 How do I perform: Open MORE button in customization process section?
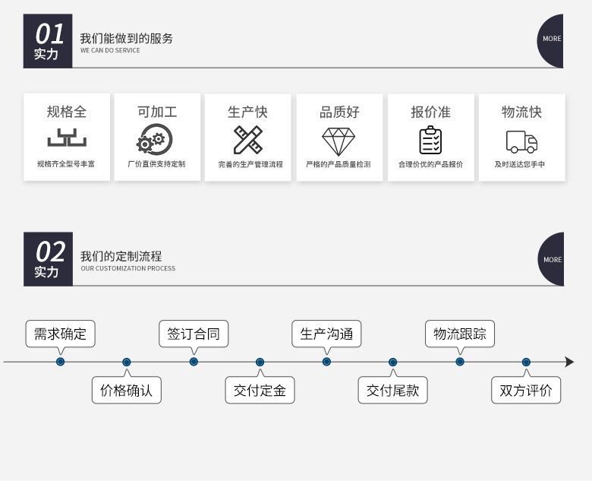(x=551, y=259)
